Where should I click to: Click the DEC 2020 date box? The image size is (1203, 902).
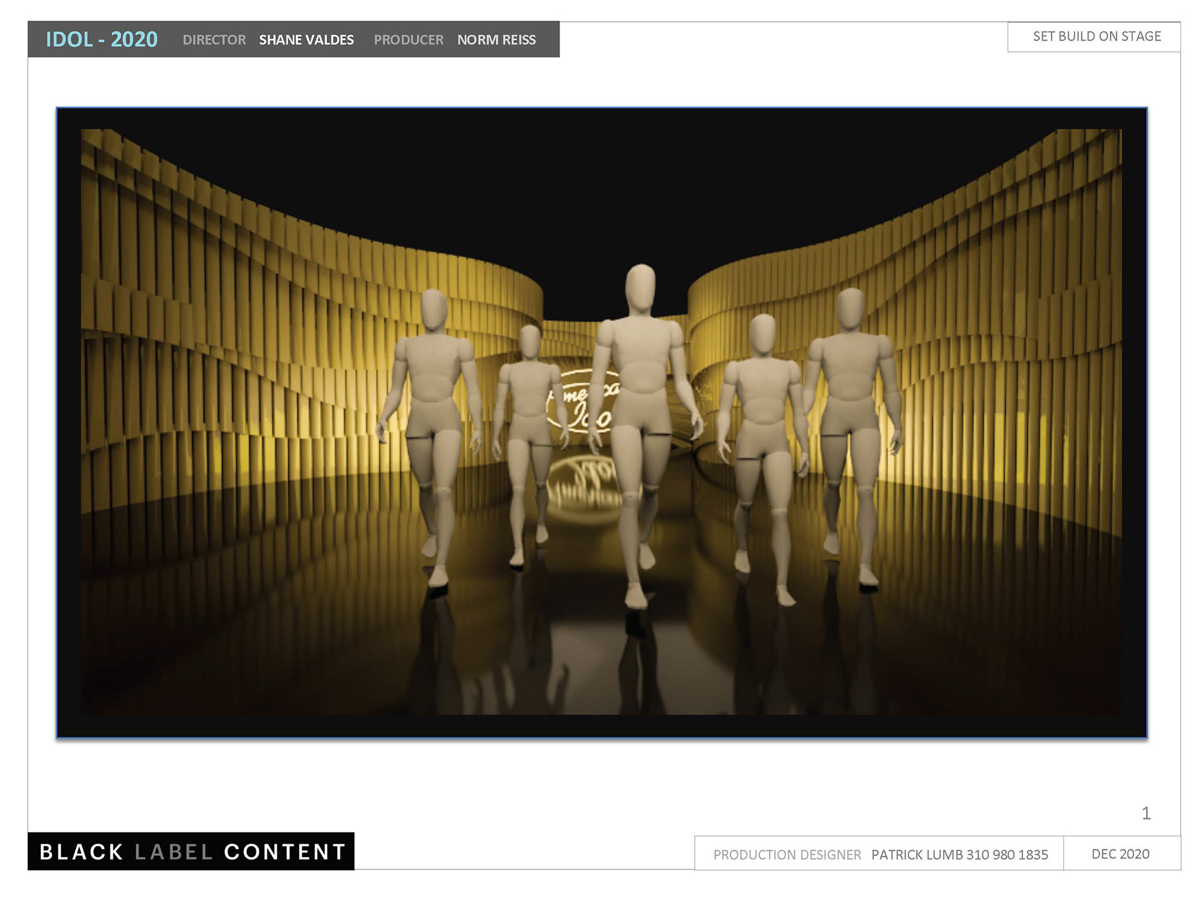tap(1120, 854)
